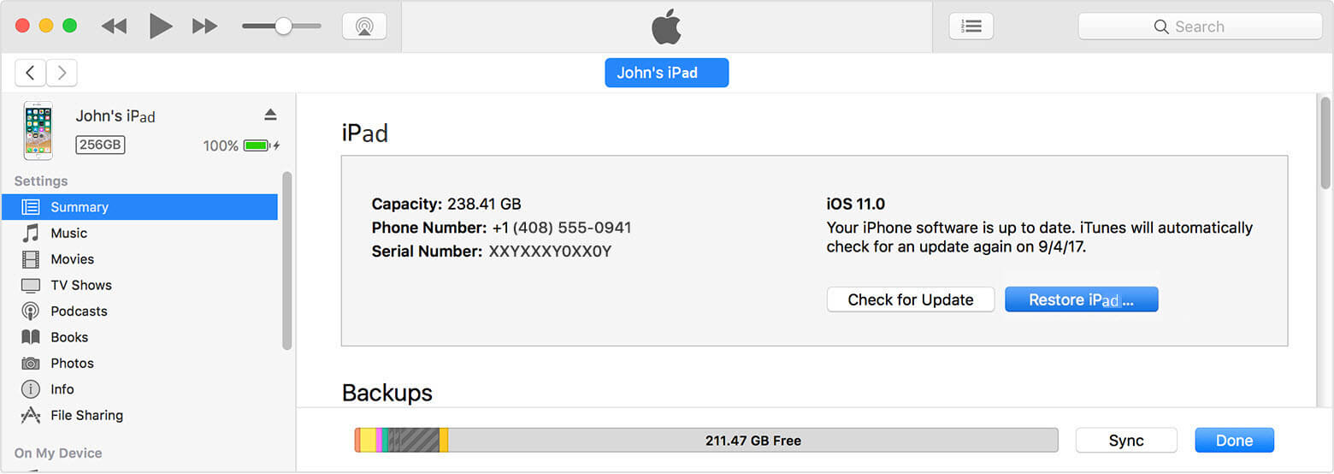Click the volume slider knob
The width and height of the screenshot is (1334, 474).
click(283, 27)
